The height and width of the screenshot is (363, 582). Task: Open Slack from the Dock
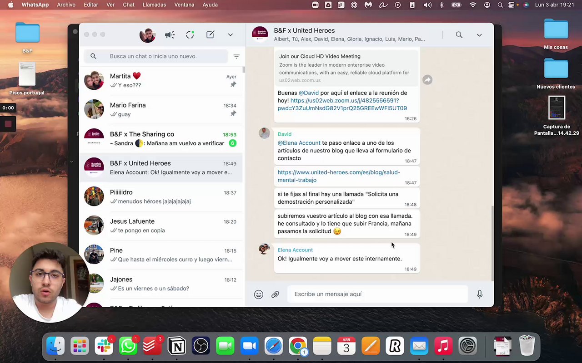click(x=104, y=346)
